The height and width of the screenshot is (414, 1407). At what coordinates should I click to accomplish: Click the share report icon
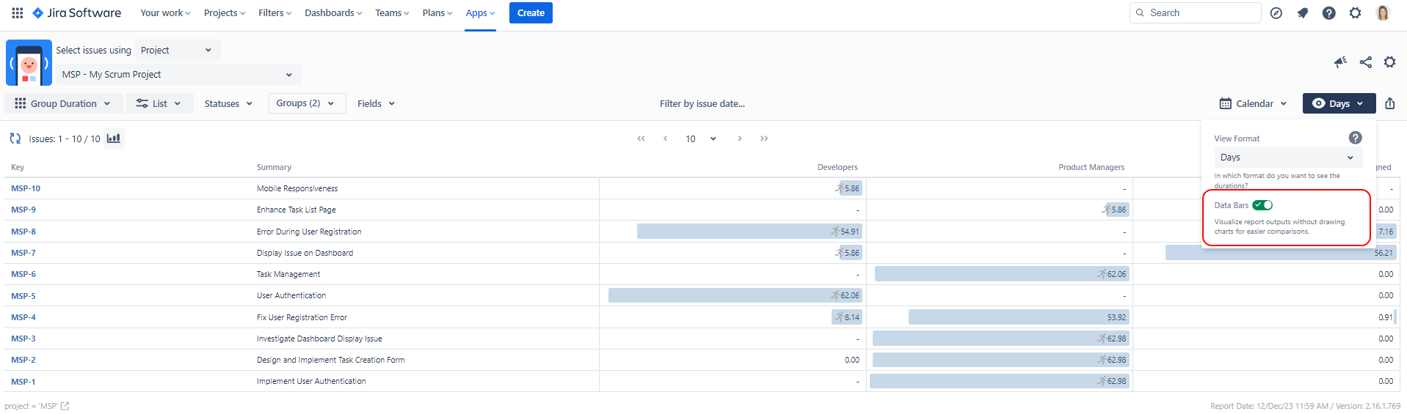tap(1365, 62)
